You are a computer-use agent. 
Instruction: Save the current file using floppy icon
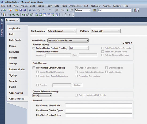(21, 10)
